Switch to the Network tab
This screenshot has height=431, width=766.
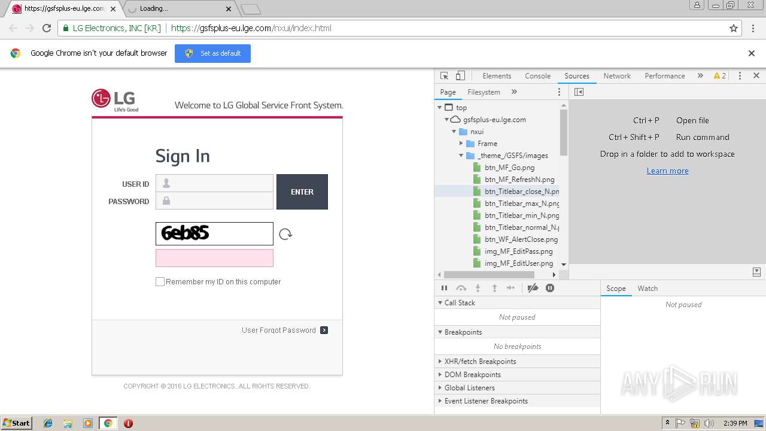coord(617,76)
